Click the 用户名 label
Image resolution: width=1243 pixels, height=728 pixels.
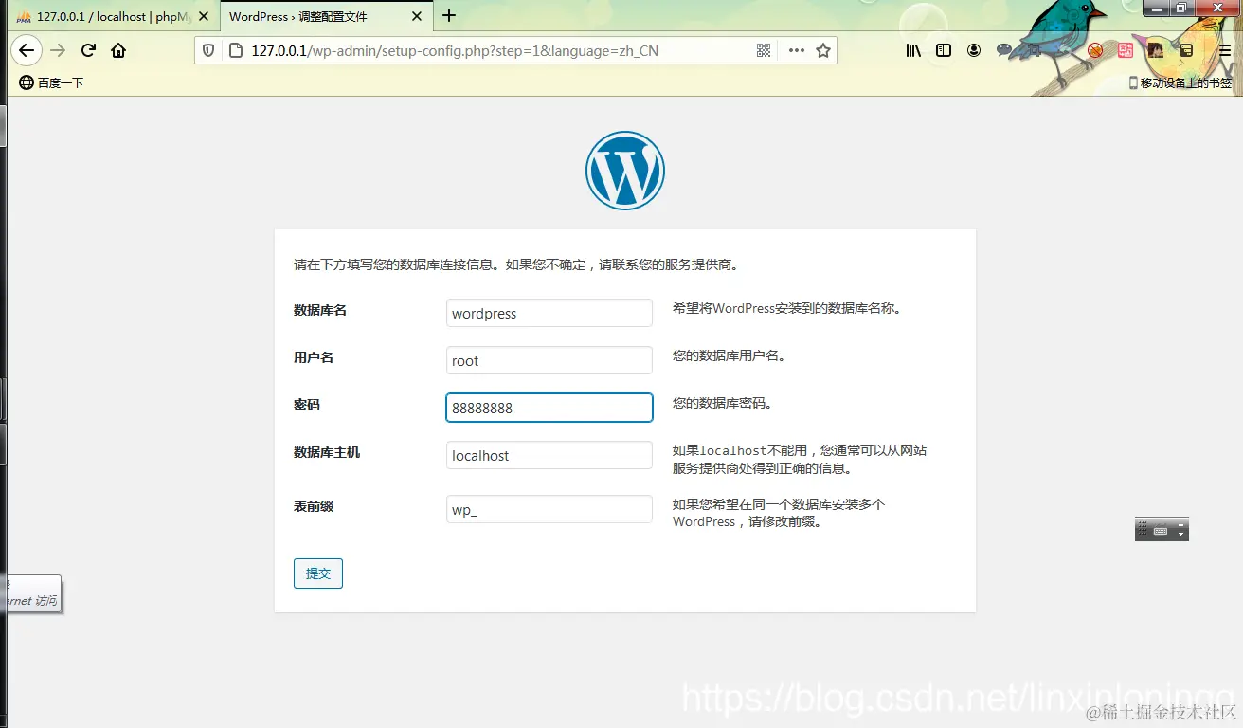(314, 357)
